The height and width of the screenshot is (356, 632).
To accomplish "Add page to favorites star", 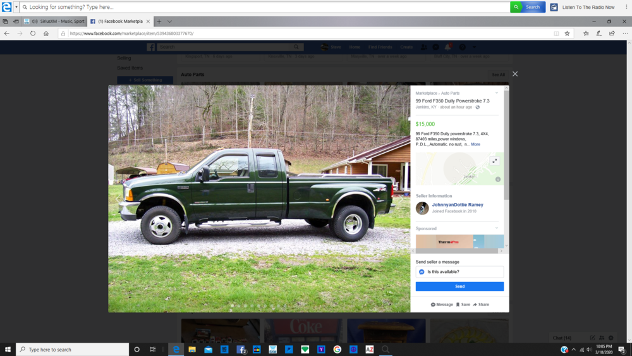I will 567,34.
